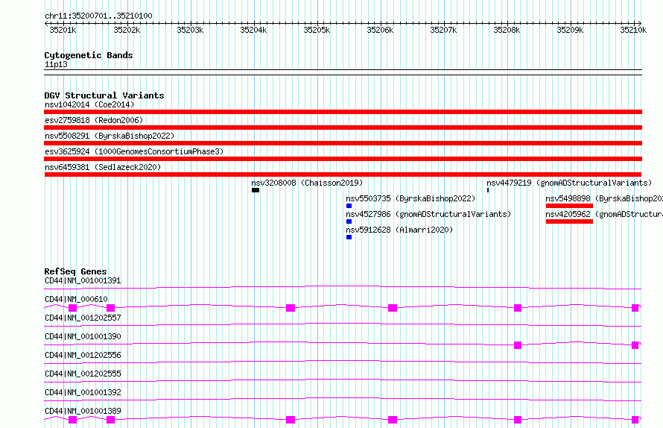Screen dimensions: 663x428
Task: Open the nsv5503735 (ByrskaBishop2022) label
Action: point(410,198)
